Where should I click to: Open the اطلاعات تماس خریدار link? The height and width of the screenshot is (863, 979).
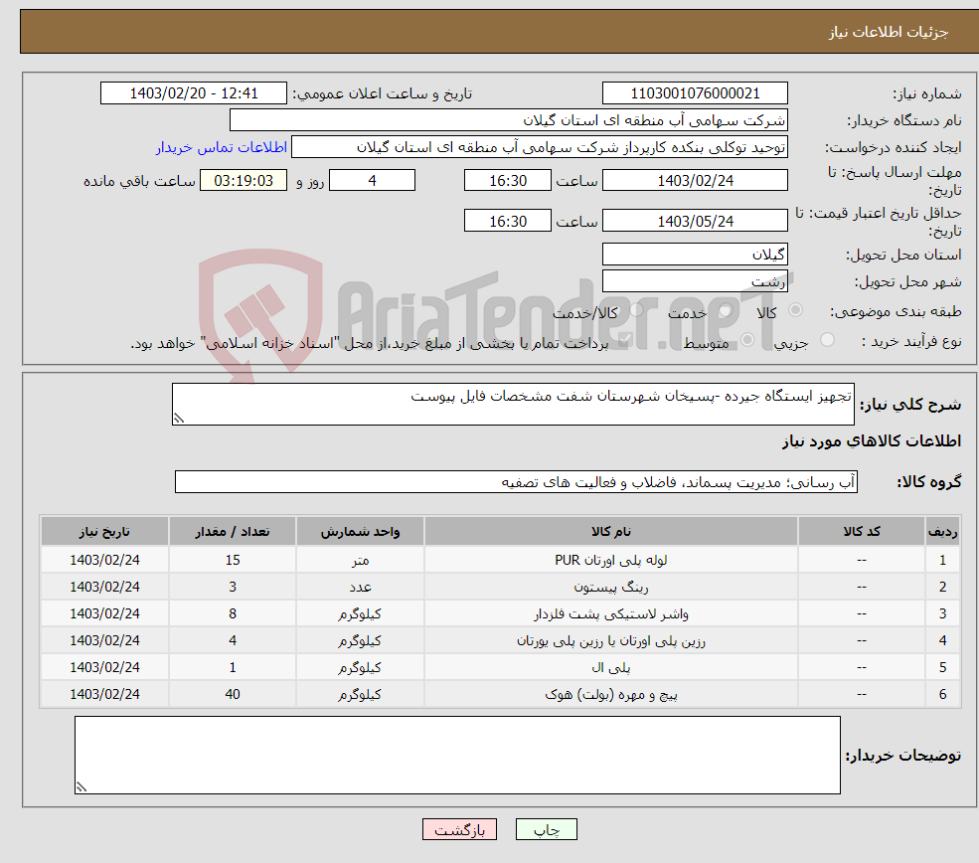click(221, 147)
